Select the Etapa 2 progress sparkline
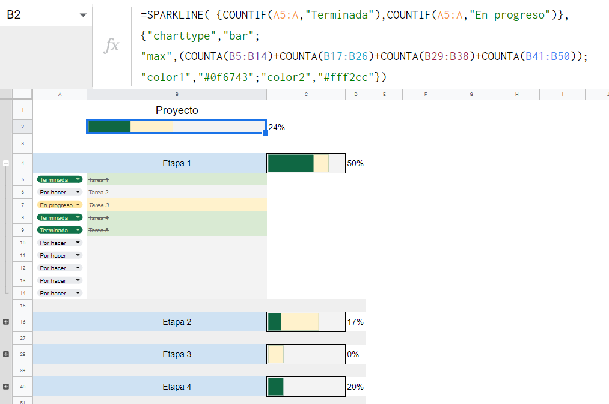The width and height of the screenshot is (609, 404). point(306,322)
